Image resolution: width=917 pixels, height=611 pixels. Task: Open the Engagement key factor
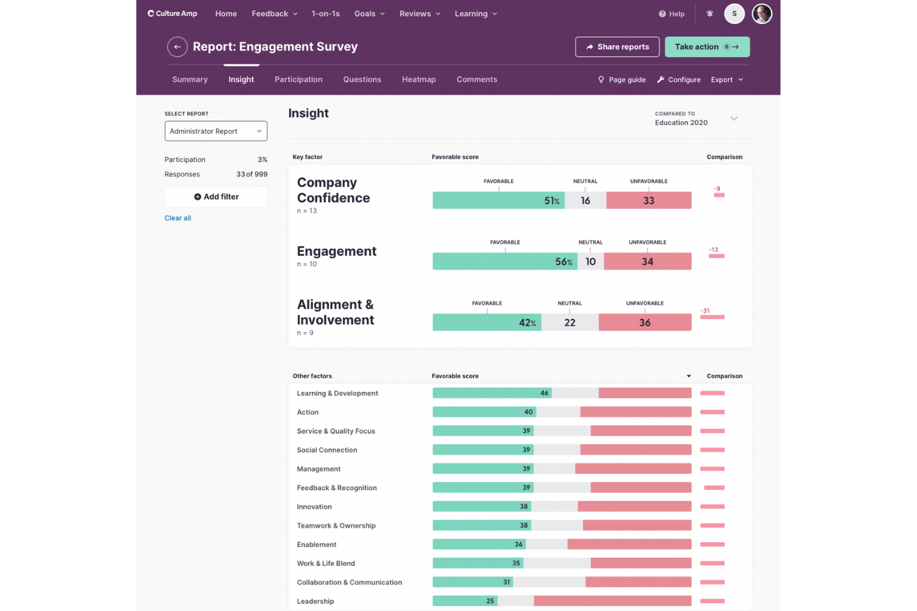(x=336, y=251)
